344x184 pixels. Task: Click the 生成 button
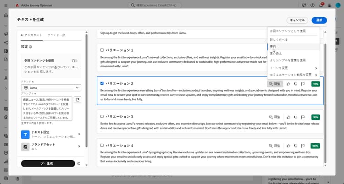48,163
